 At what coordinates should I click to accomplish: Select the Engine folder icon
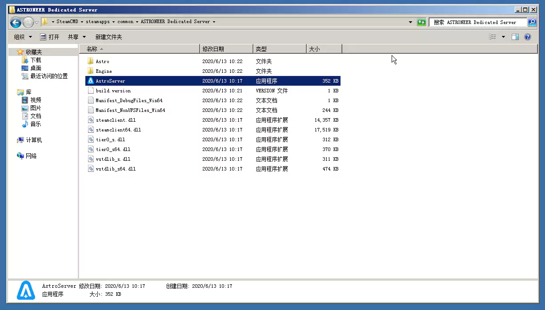point(91,71)
